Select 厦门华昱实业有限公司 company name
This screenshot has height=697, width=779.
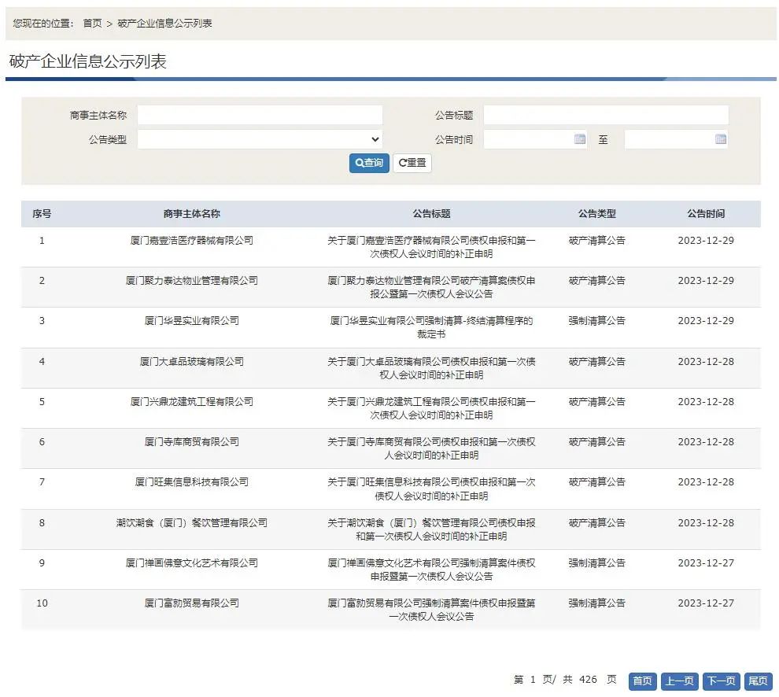click(x=192, y=321)
